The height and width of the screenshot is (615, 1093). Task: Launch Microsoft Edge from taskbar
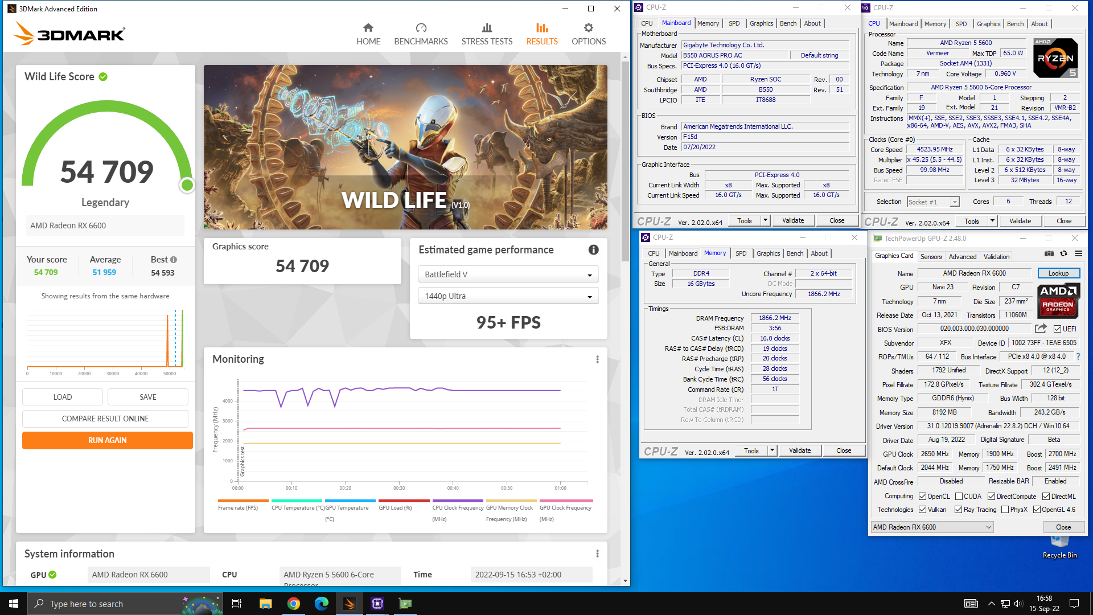(x=322, y=604)
